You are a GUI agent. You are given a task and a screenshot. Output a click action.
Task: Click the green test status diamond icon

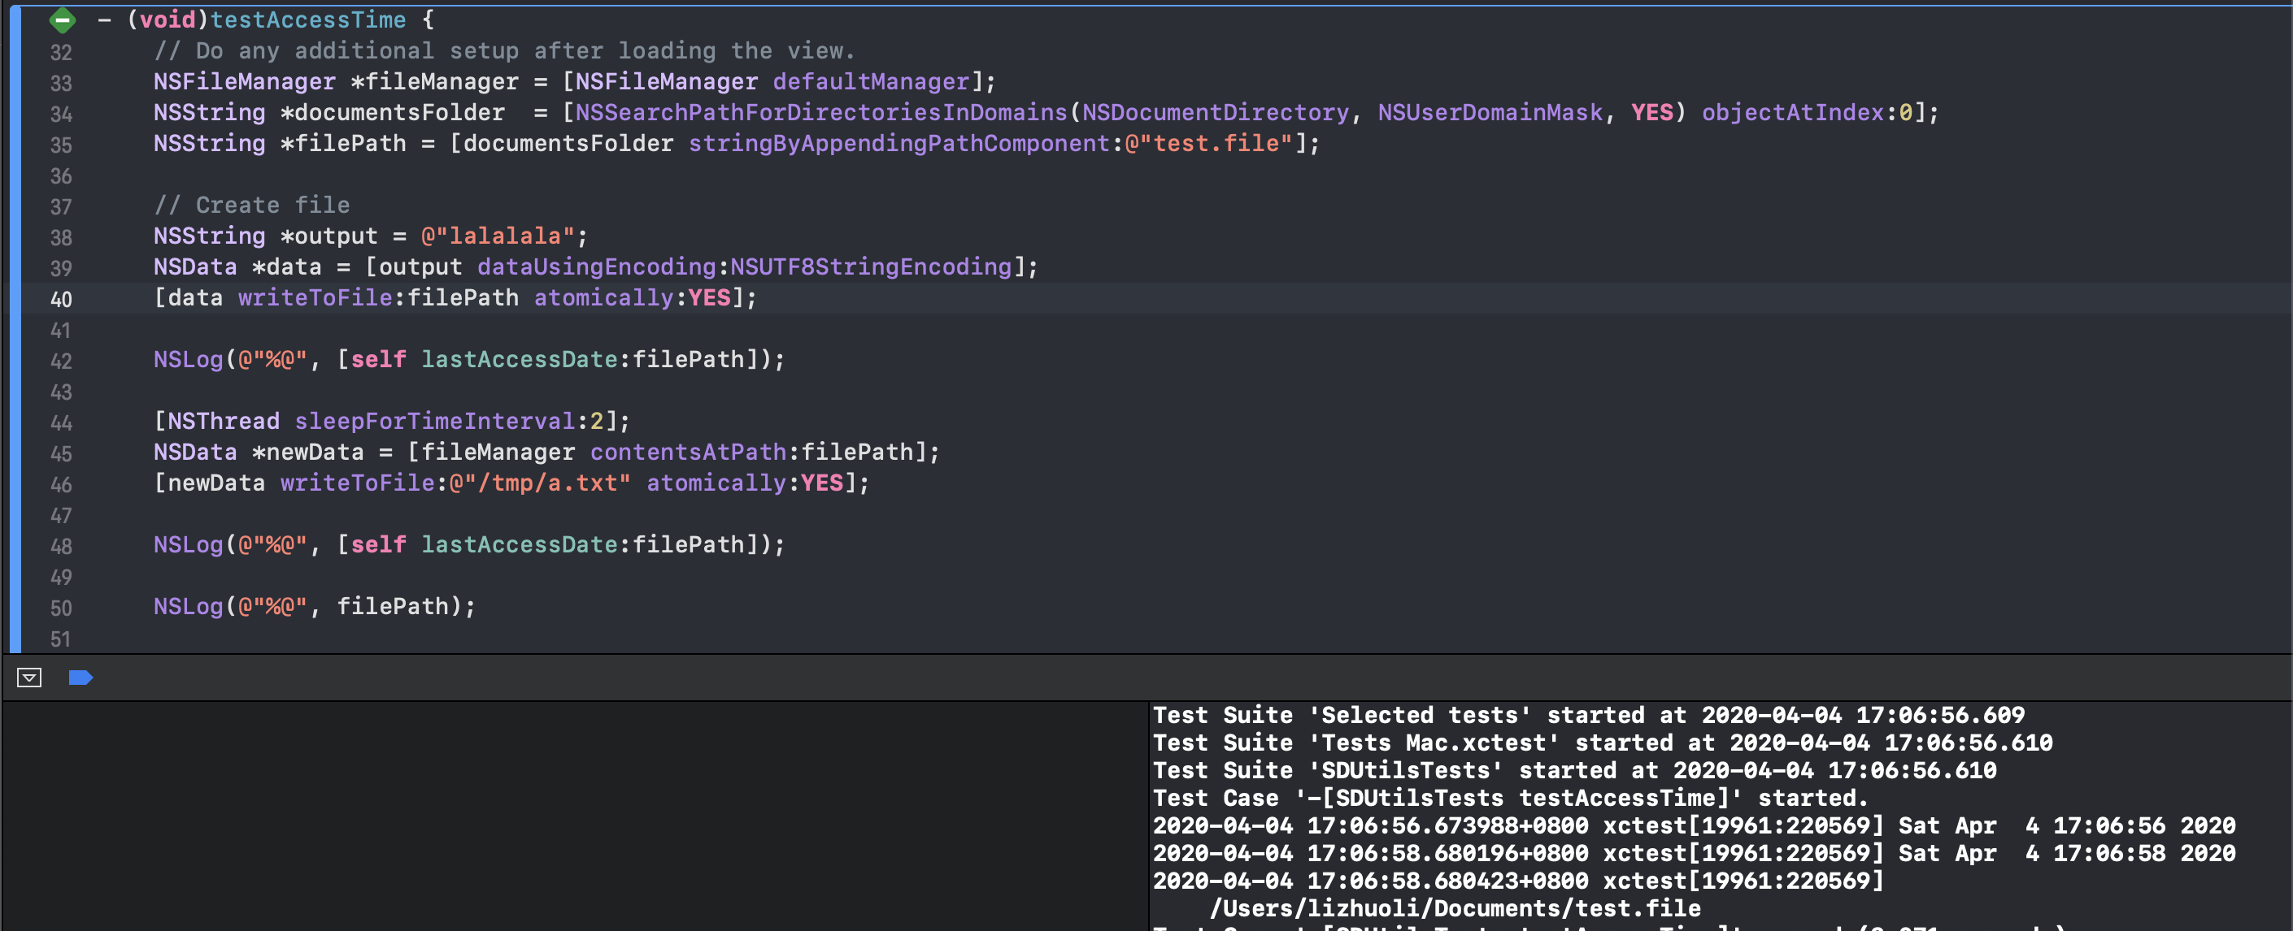(x=63, y=19)
